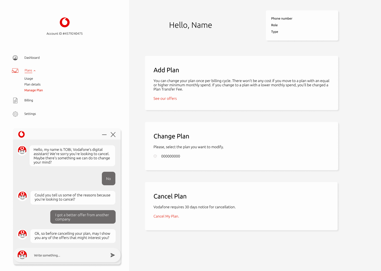
Task: Click the Billing document icon
Action: coord(15,101)
